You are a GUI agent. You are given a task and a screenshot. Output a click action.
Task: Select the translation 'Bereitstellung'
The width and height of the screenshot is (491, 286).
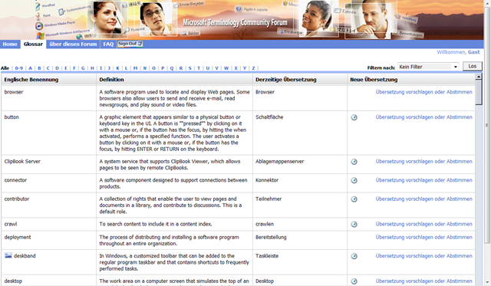tap(271, 237)
